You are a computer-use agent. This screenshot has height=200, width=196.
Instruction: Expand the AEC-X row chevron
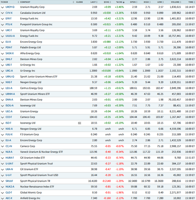(2, 198)
